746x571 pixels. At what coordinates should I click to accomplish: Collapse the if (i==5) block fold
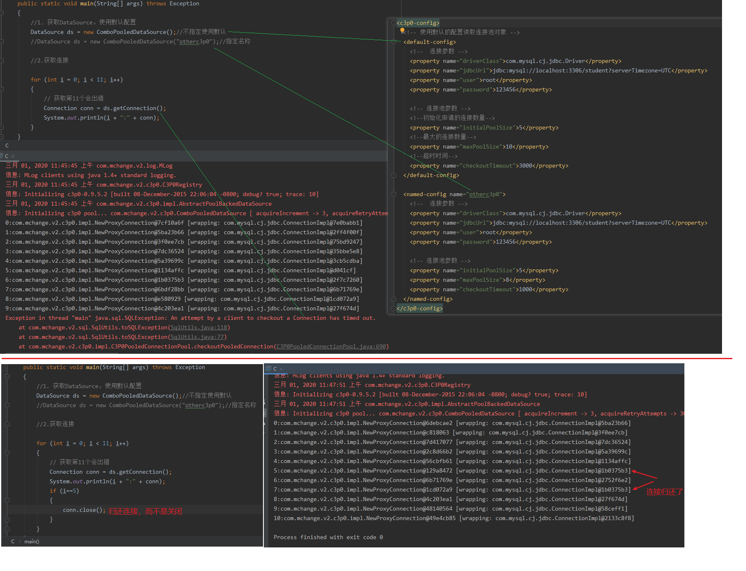pyautogui.click(x=7, y=500)
